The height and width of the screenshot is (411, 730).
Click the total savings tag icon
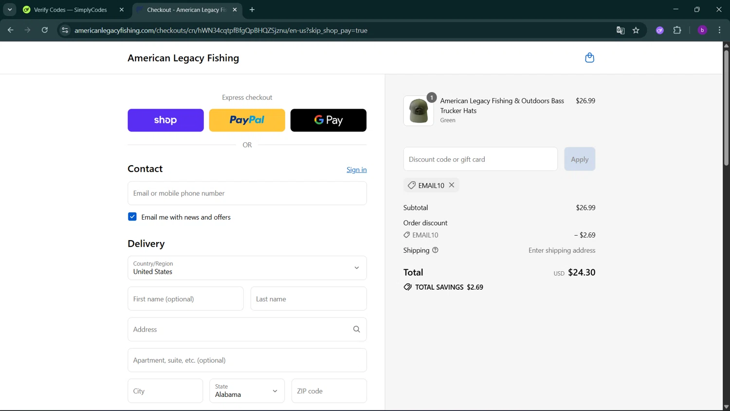tap(408, 287)
